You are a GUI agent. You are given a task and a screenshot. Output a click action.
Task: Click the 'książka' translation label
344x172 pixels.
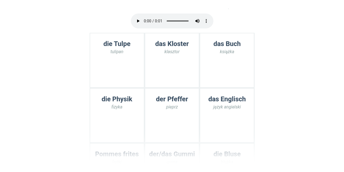227,52
